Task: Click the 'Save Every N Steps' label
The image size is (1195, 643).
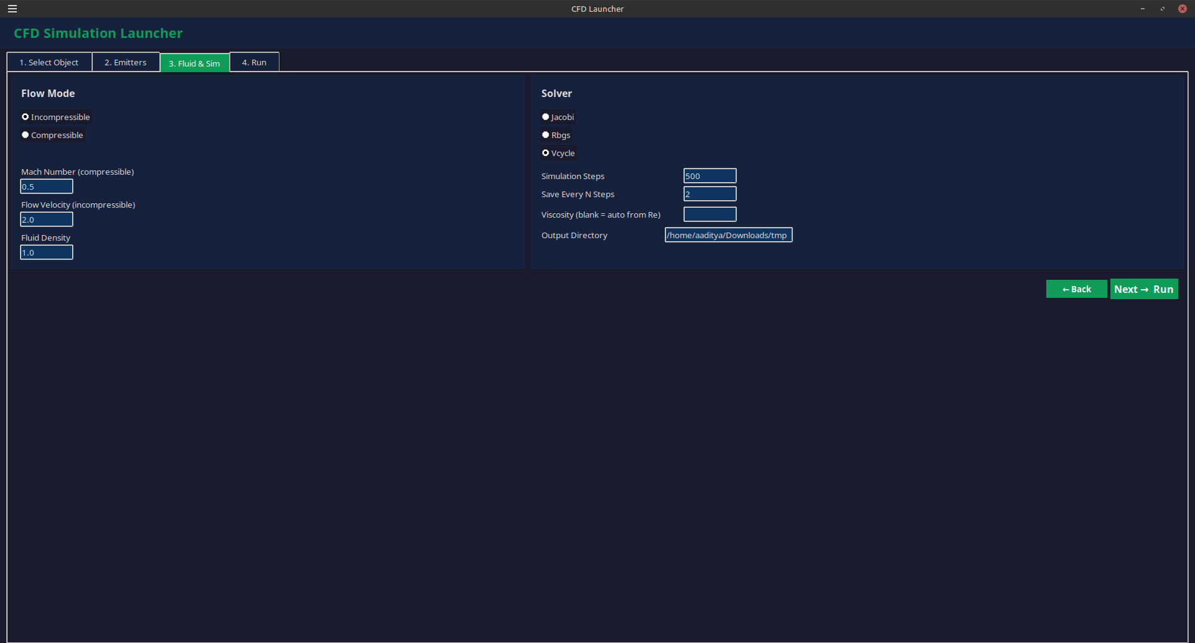Action: click(578, 194)
